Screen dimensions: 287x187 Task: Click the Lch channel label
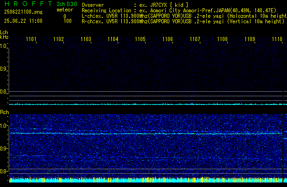pos(4,32)
